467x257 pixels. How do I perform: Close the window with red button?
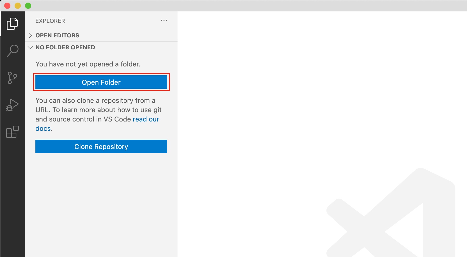[7, 6]
